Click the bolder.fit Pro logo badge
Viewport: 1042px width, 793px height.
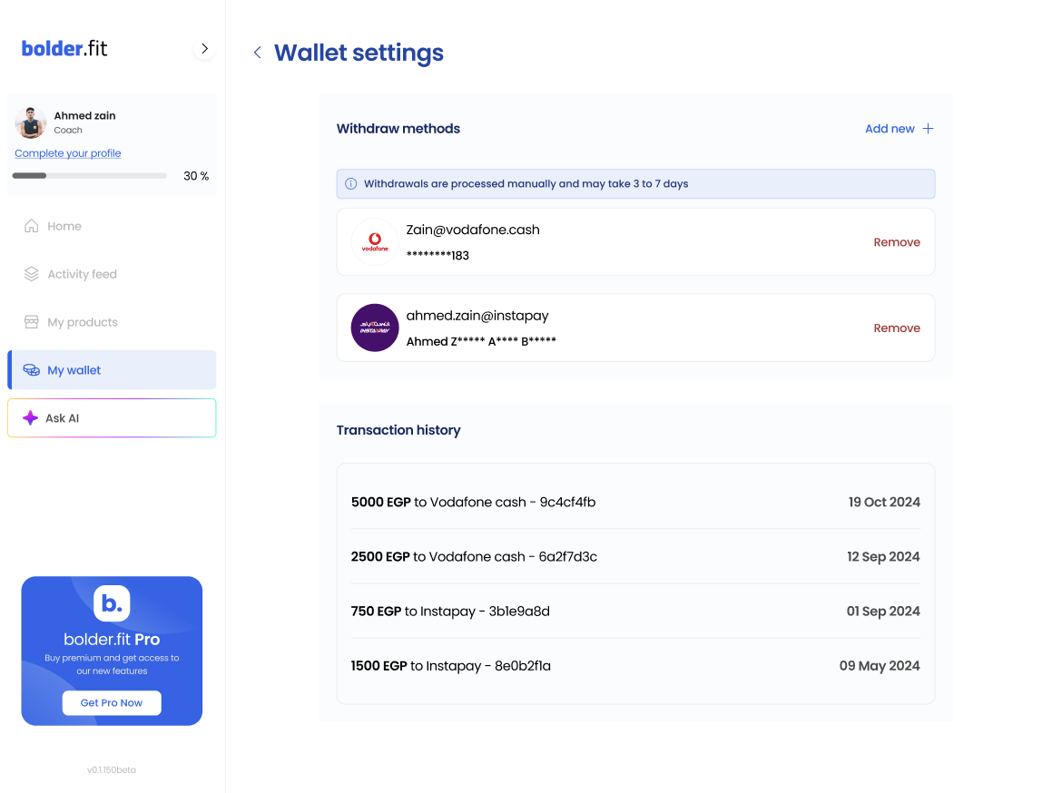click(x=112, y=603)
